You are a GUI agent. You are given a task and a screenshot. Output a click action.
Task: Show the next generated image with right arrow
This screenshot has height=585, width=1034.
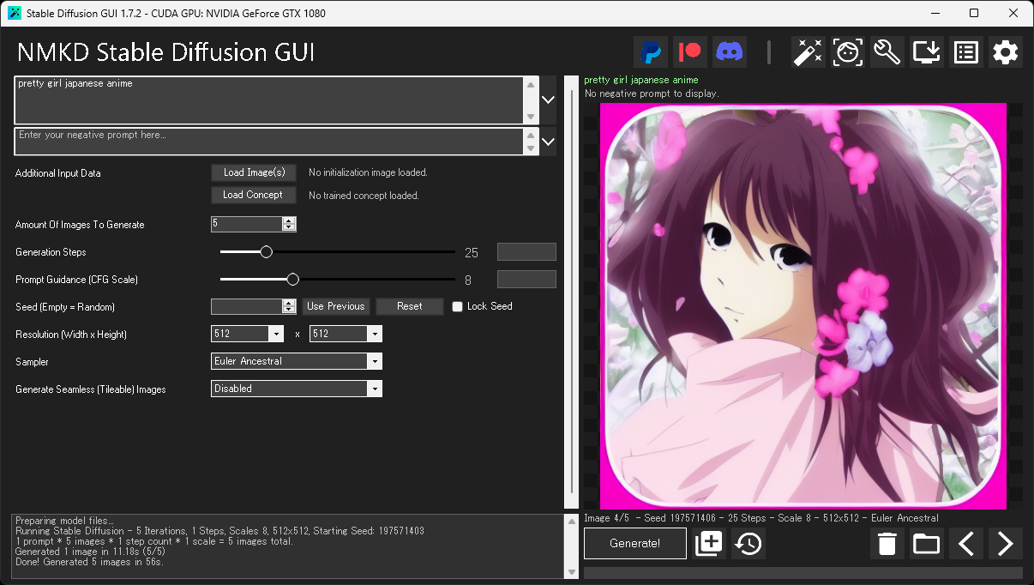tap(1005, 543)
